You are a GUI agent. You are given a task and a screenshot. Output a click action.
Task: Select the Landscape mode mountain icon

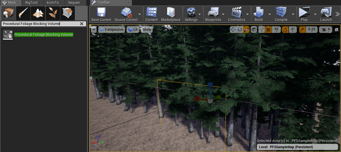(38, 13)
